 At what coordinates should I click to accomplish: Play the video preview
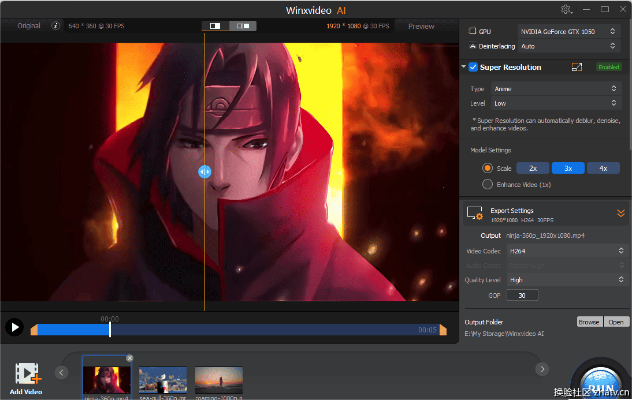point(14,327)
